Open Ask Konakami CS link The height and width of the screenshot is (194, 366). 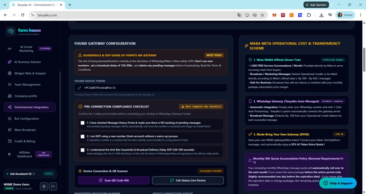coord(22,174)
